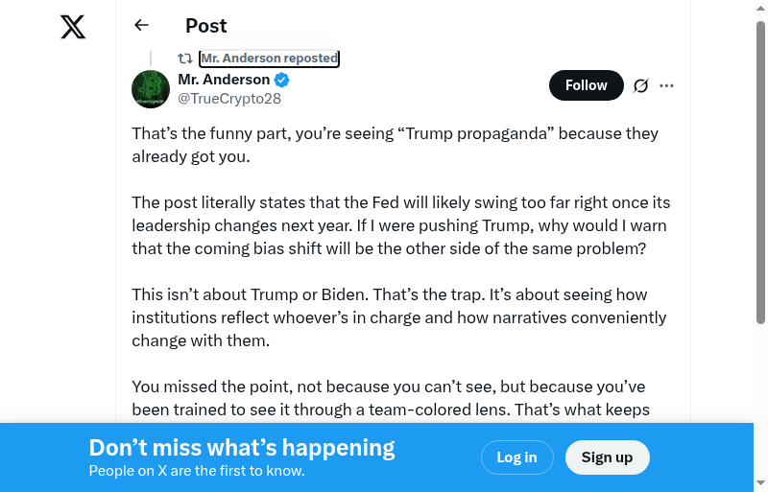Click the repost icon above the post

click(x=185, y=59)
